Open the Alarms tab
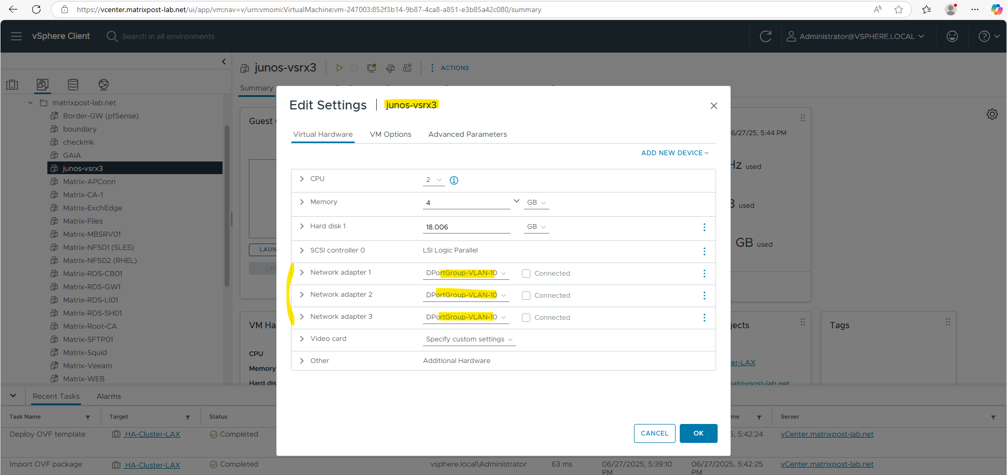1007x475 pixels. click(x=109, y=397)
